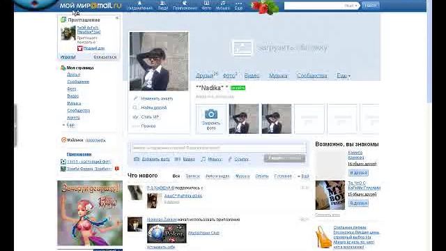446x251 pixels.
Task: Expand the Ещё dropdown in profile tabs
Action: 344,76
